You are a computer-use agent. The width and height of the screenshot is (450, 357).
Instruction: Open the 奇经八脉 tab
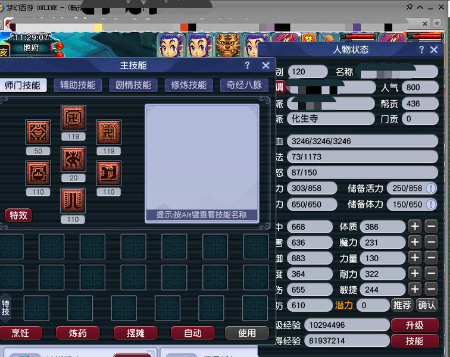point(244,85)
